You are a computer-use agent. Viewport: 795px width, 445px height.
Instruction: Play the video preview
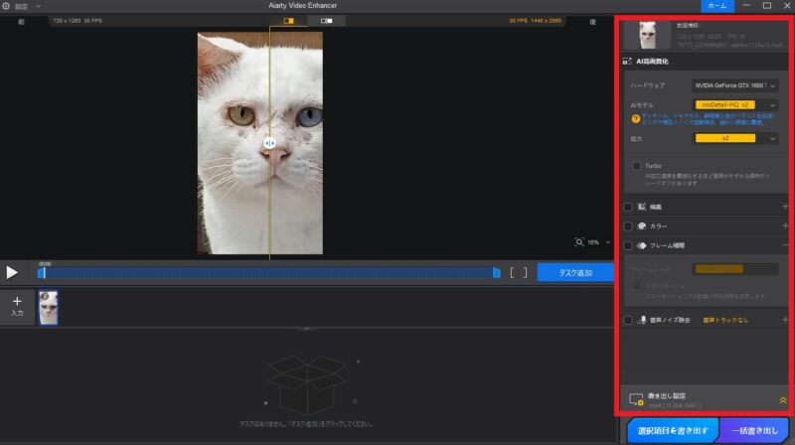[12, 271]
